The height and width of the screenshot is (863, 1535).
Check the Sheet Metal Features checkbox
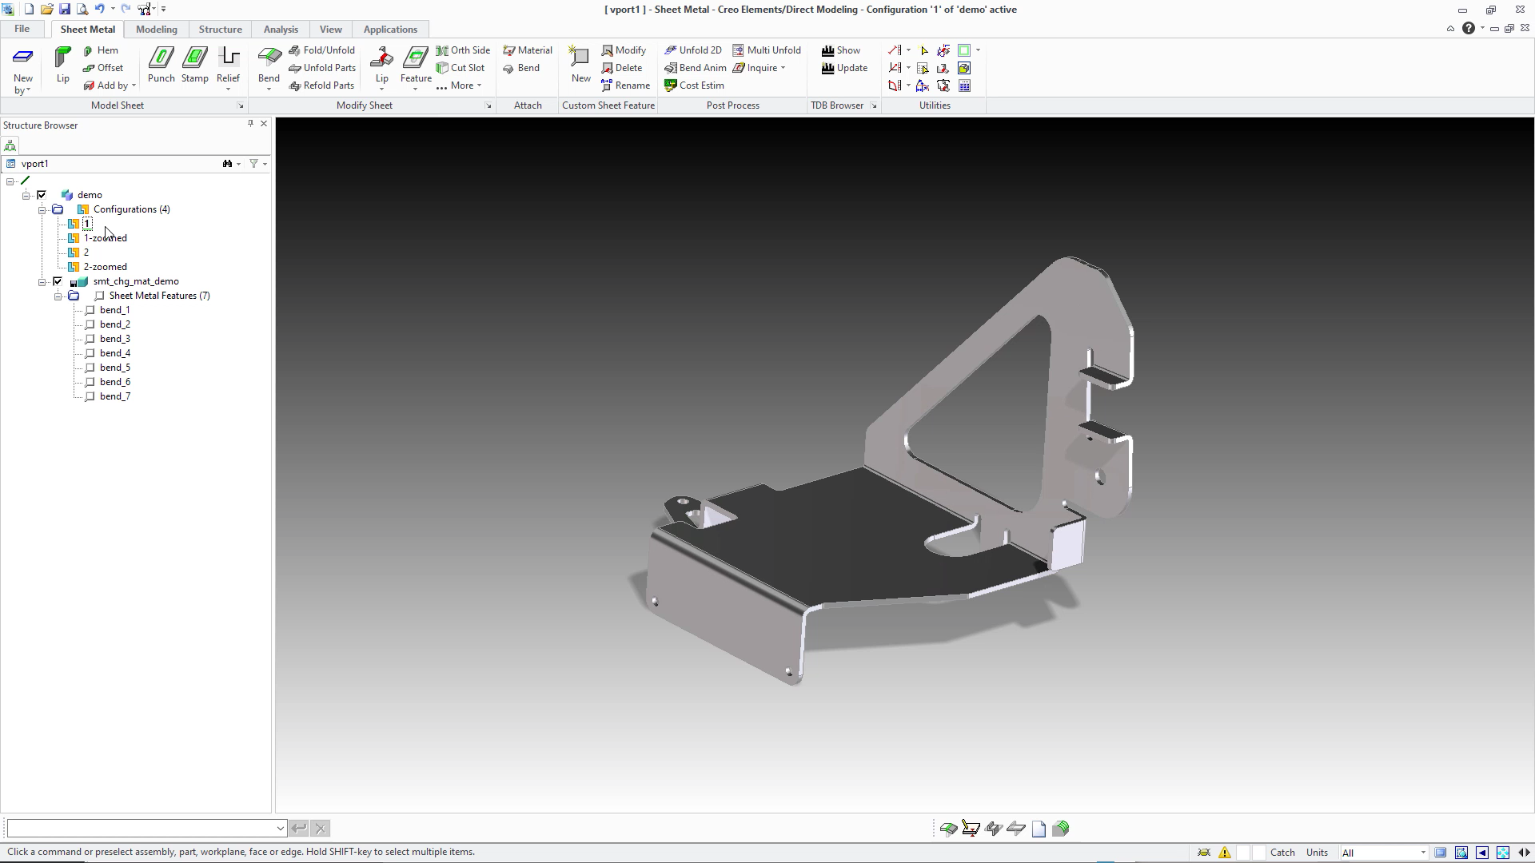tap(100, 296)
